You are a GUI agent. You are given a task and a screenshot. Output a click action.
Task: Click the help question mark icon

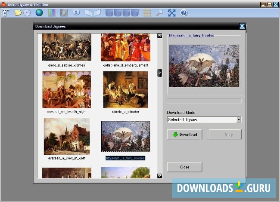(x=184, y=13)
